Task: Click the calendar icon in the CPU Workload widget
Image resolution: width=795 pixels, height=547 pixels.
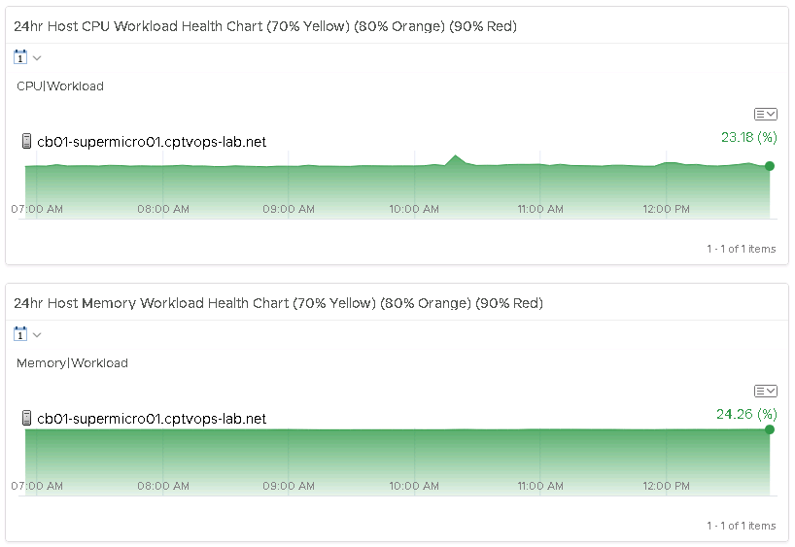Action: click(19, 57)
